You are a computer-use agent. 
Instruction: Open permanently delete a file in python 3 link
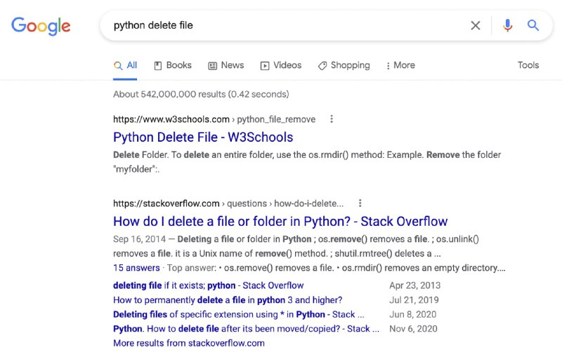tap(228, 299)
